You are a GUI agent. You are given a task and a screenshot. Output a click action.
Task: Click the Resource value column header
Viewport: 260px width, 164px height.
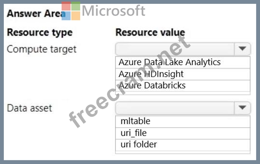point(150,32)
